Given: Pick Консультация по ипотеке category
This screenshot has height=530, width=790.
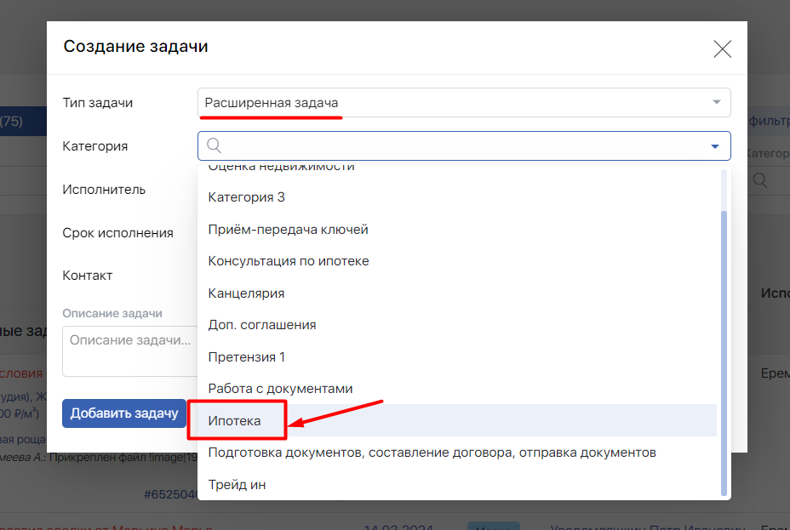Looking at the screenshot, I should (289, 261).
